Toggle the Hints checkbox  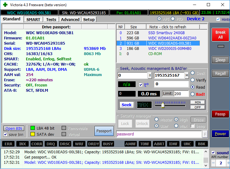218,19
